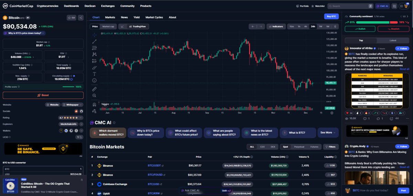The width and height of the screenshot is (413, 196).
Task: Open the News tab
Action: pos(124,17)
